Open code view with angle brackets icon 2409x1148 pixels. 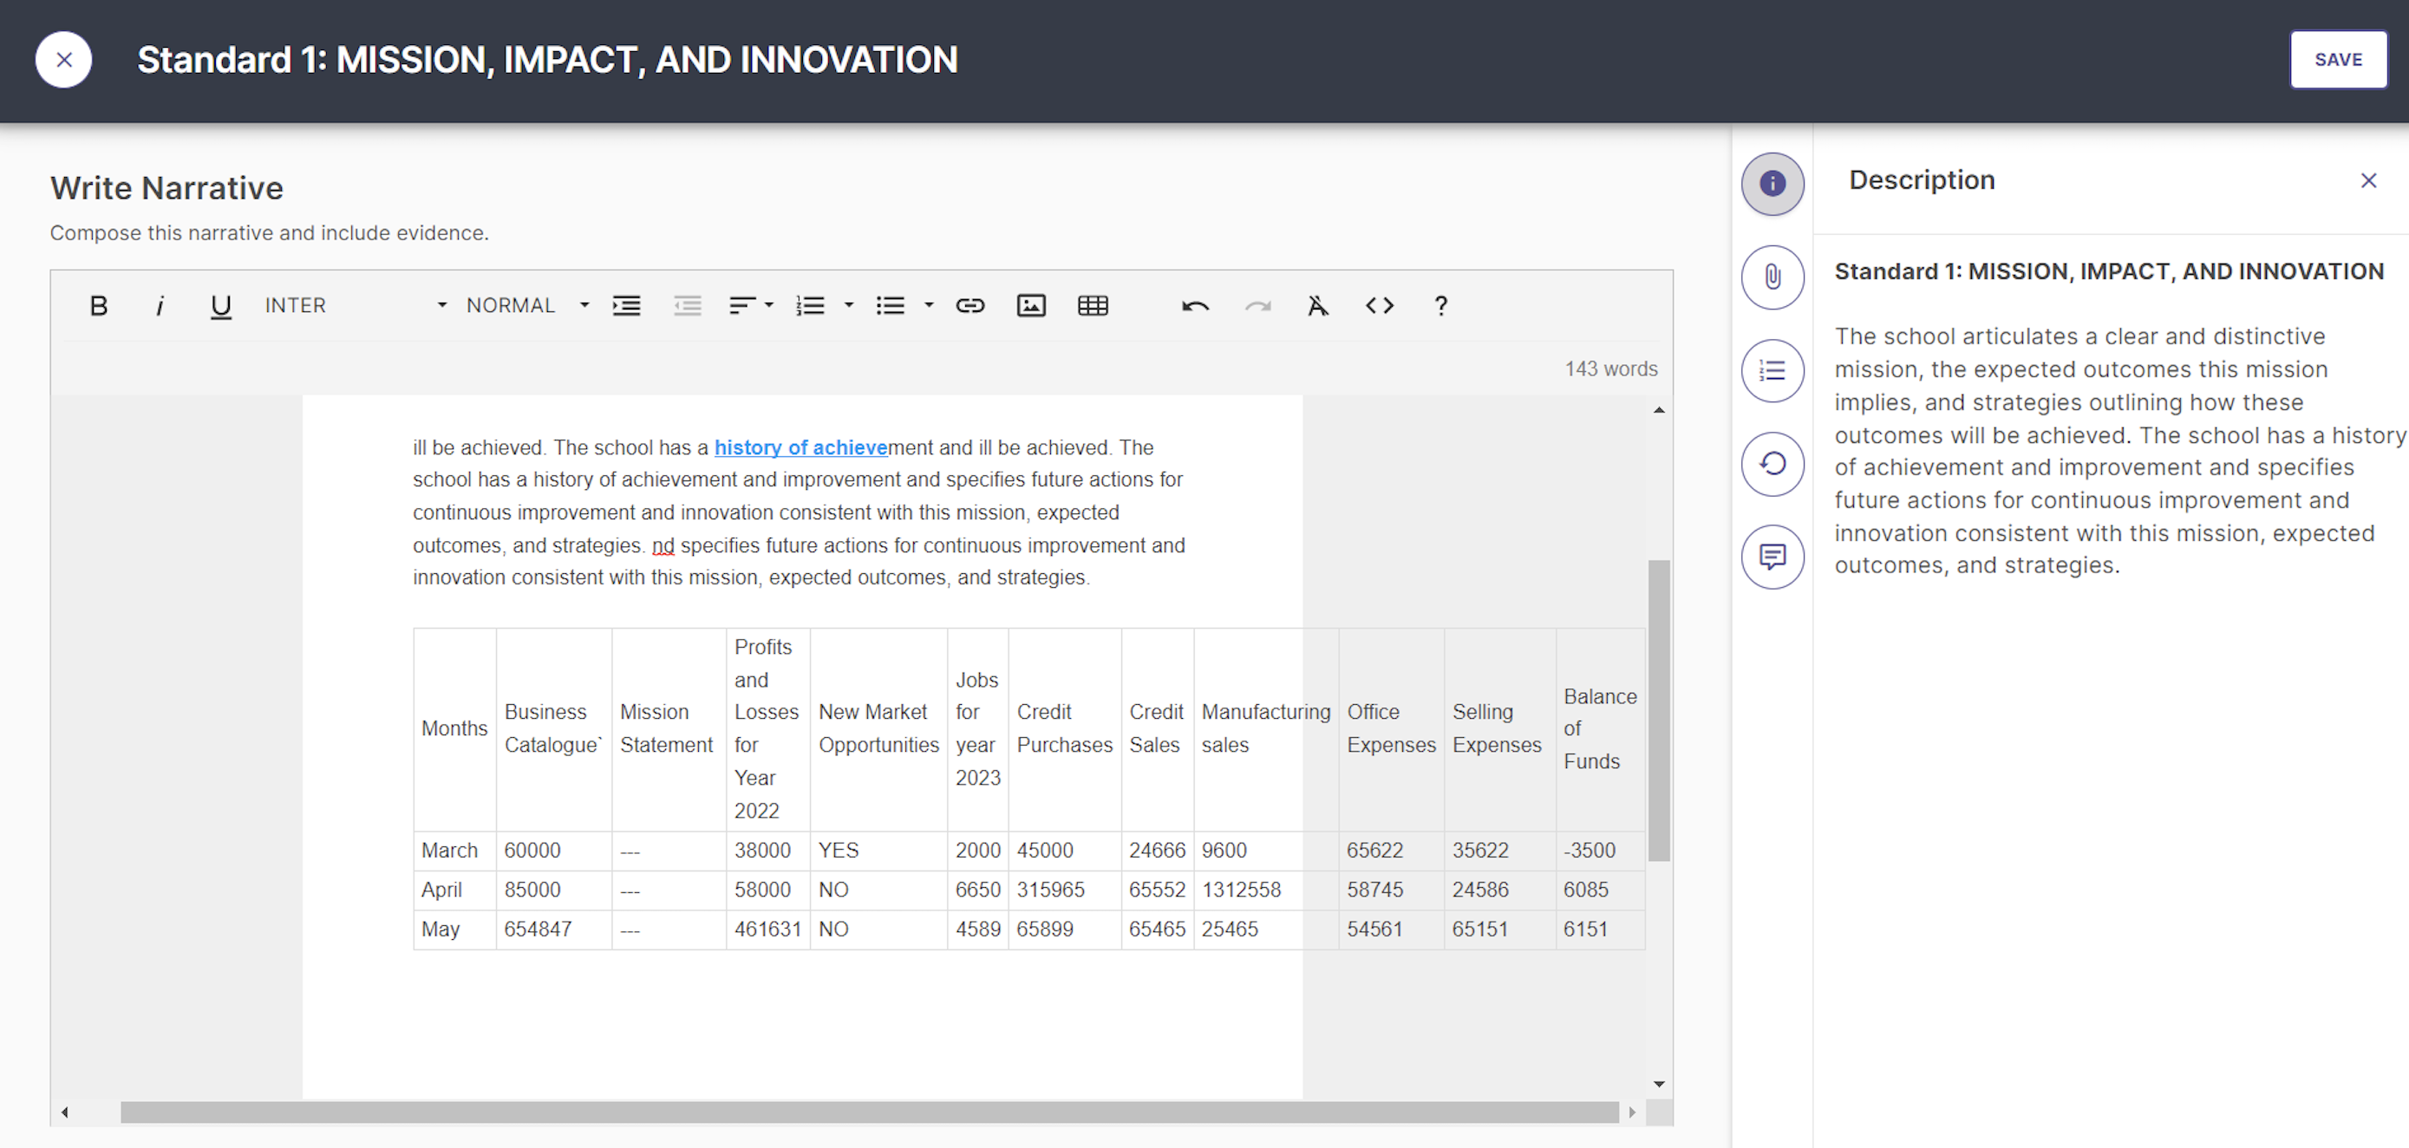[1380, 306]
